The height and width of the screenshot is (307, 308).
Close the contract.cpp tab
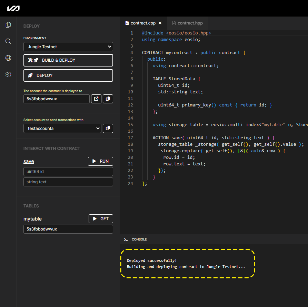160,23
